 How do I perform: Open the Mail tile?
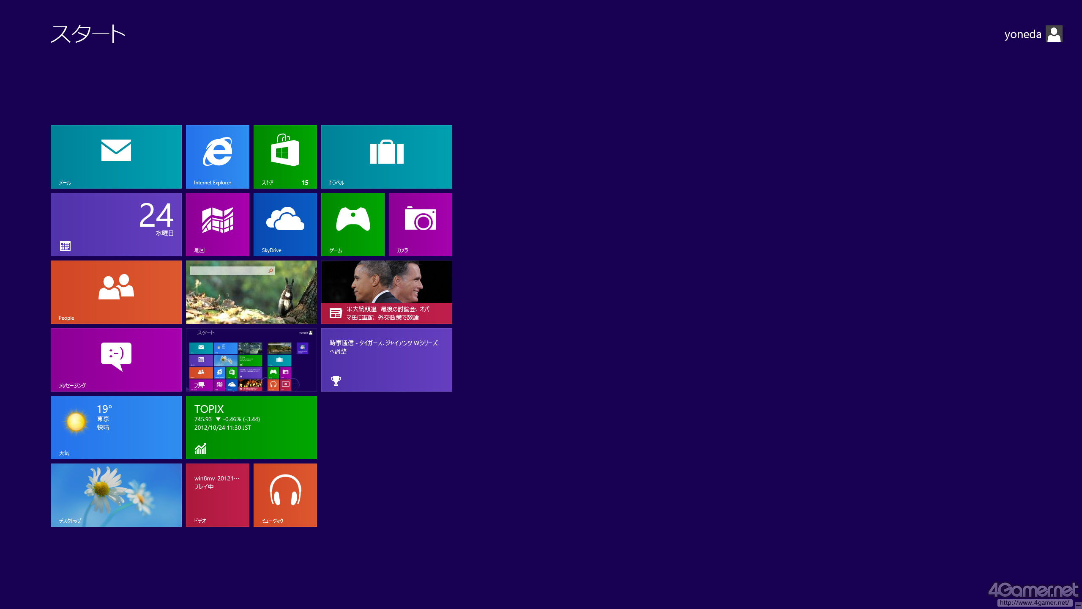(x=116, y=156)
